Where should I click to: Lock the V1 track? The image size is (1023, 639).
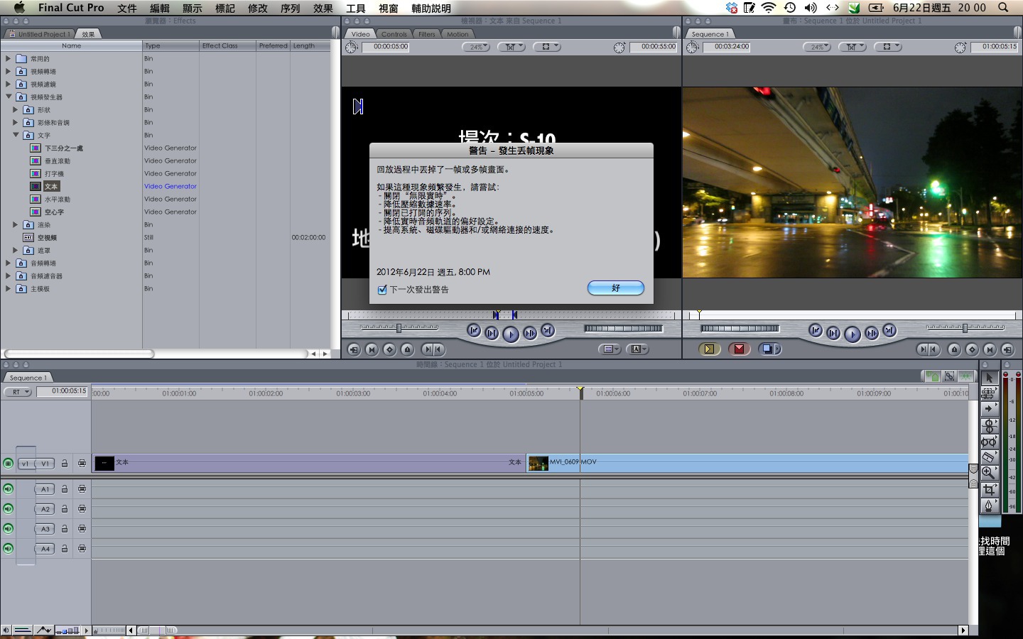tap(64, 463)
